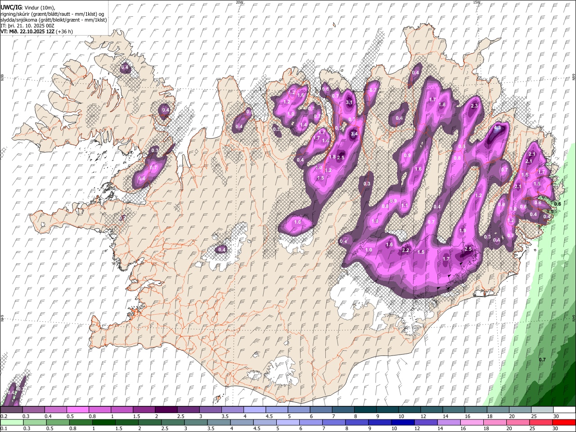Select the white swatch ending the snow legend
The width and height of the screenshot is (576, 432).
tap(564, 409)
